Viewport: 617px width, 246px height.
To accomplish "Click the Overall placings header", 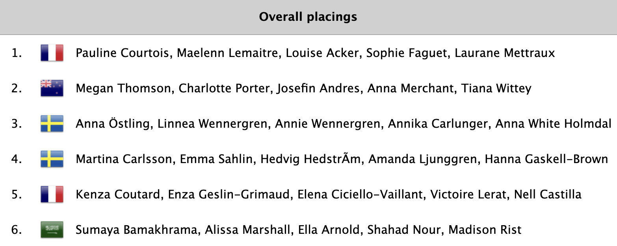I will pos(308,17).
